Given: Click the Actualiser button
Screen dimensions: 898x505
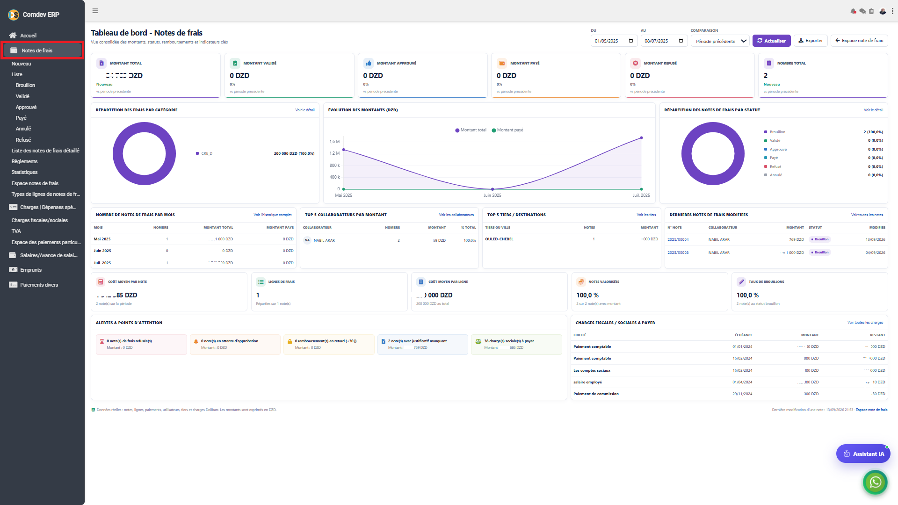Looking at the screenshot, I should pyautogui.click(x=772, y=41).
